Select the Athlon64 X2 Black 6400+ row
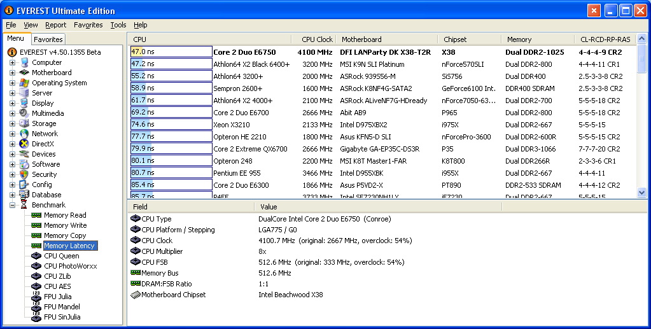This screenshot has height=329, width=651. pos(382,64)
